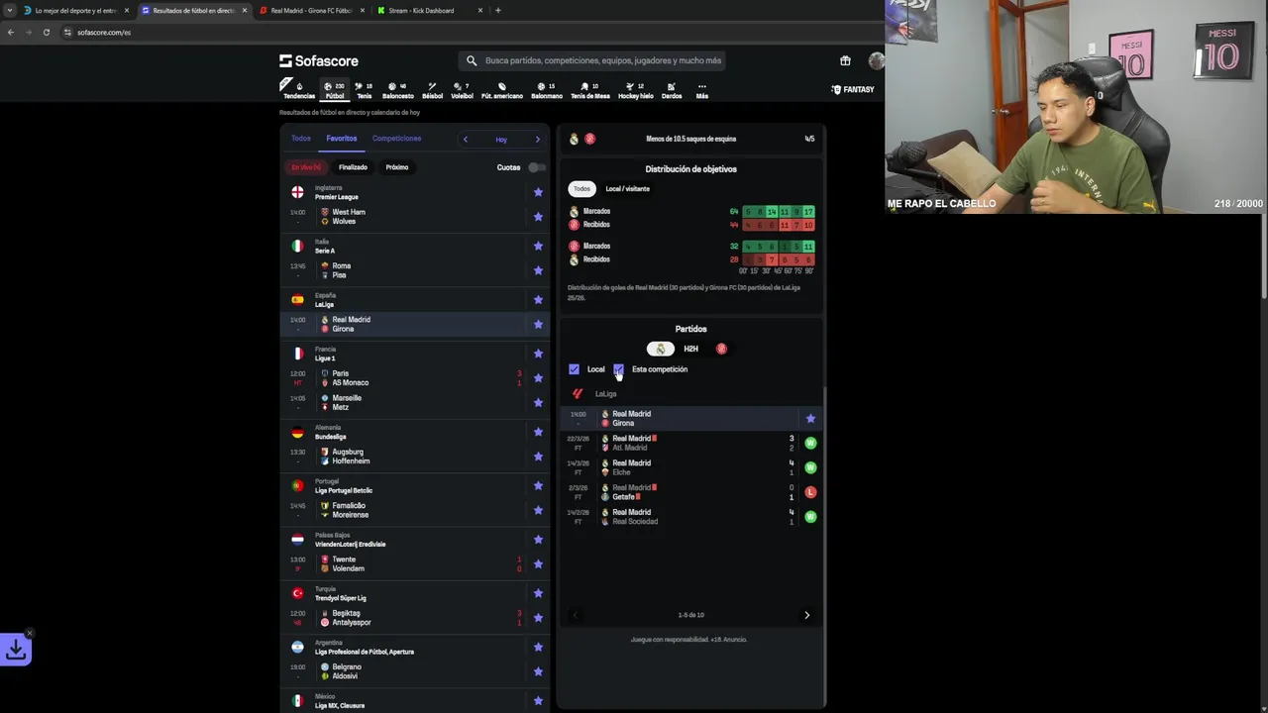
Task: Click the Sofascore logo
Action: (x=319, y=60)
